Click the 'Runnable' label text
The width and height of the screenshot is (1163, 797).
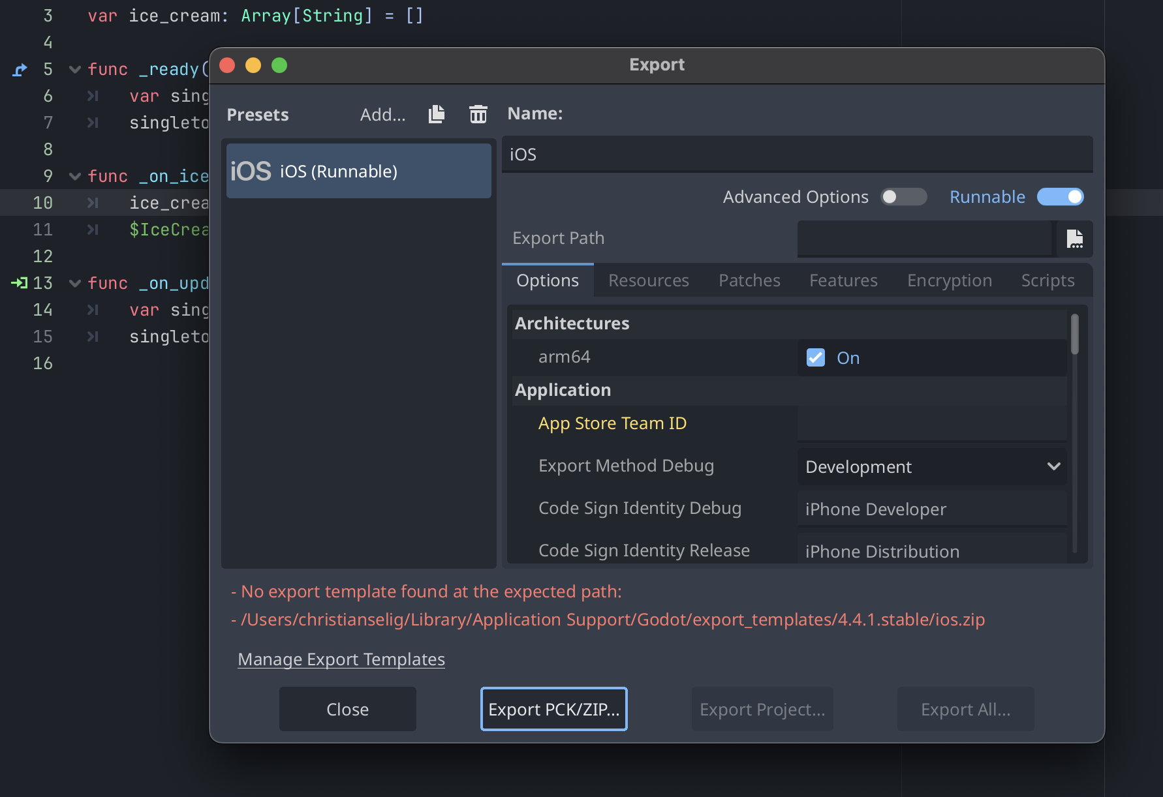click(x=987, y=197)
